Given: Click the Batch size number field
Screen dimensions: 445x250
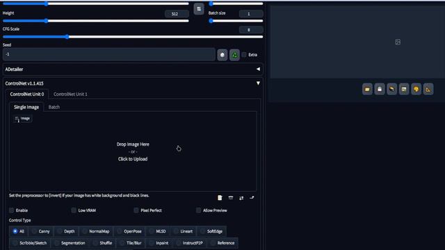Looking at the screenshot, I should pos(251,14).
